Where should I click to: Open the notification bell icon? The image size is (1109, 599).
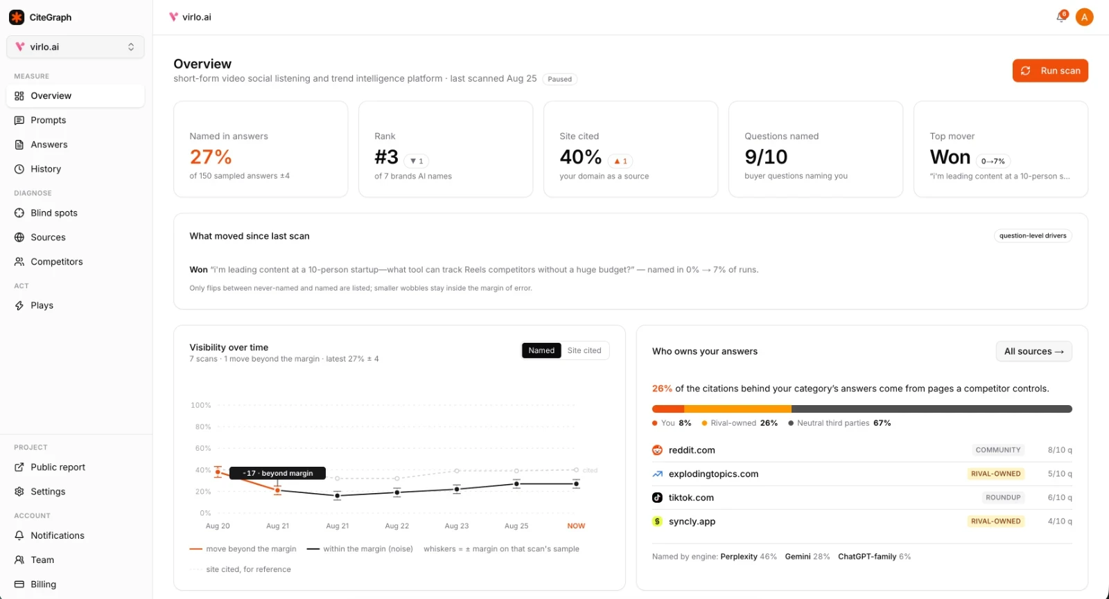[x=1061, y=17]
